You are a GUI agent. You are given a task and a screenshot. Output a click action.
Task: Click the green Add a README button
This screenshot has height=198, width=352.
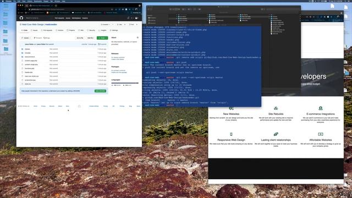pos(100,91)
